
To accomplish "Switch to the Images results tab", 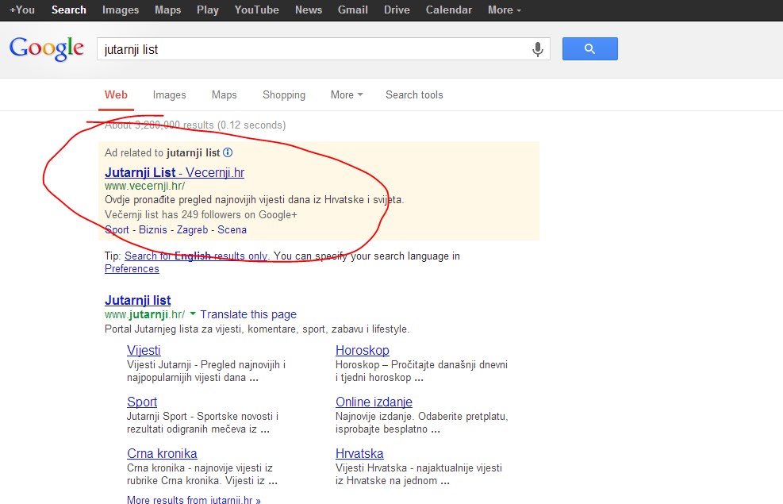I will pos(169,94).
